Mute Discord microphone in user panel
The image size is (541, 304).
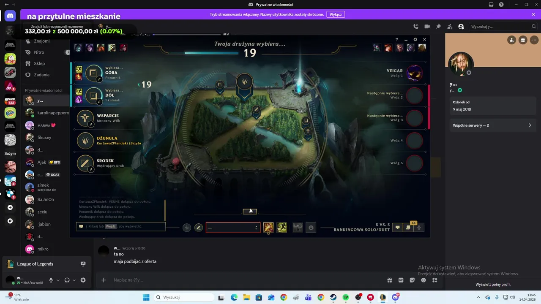tap(51, 280)
